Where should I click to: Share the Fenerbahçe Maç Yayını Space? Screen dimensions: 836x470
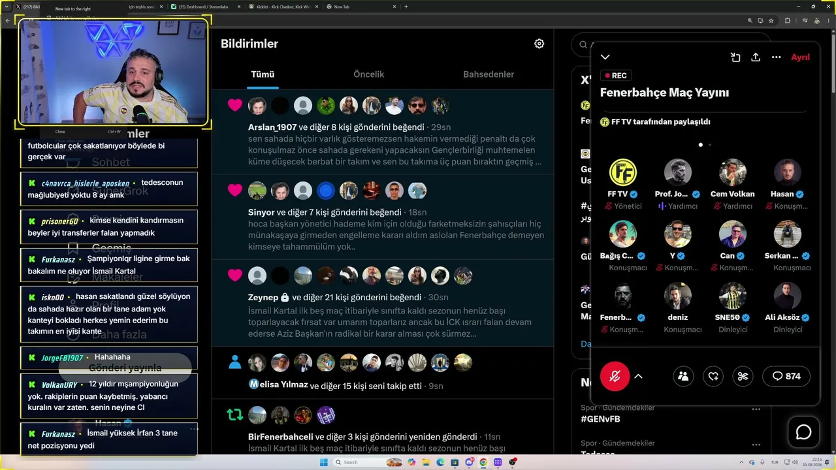click(756, 57)
